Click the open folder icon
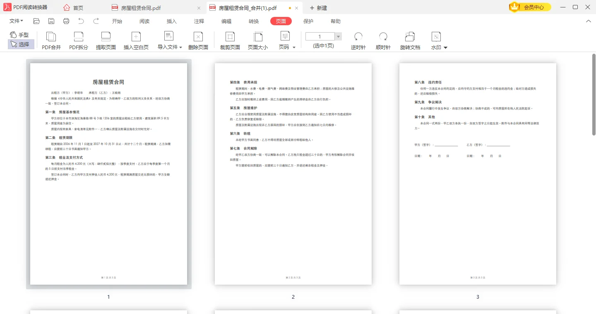Viewport: 596px width, 314px height. coord(36,21)
